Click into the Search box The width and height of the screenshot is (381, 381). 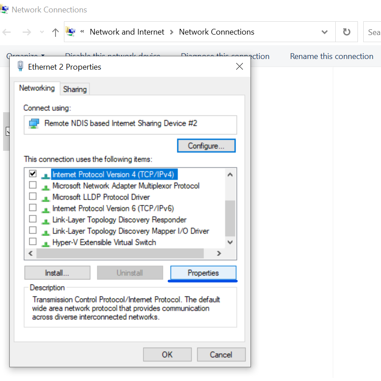point(372,32)
